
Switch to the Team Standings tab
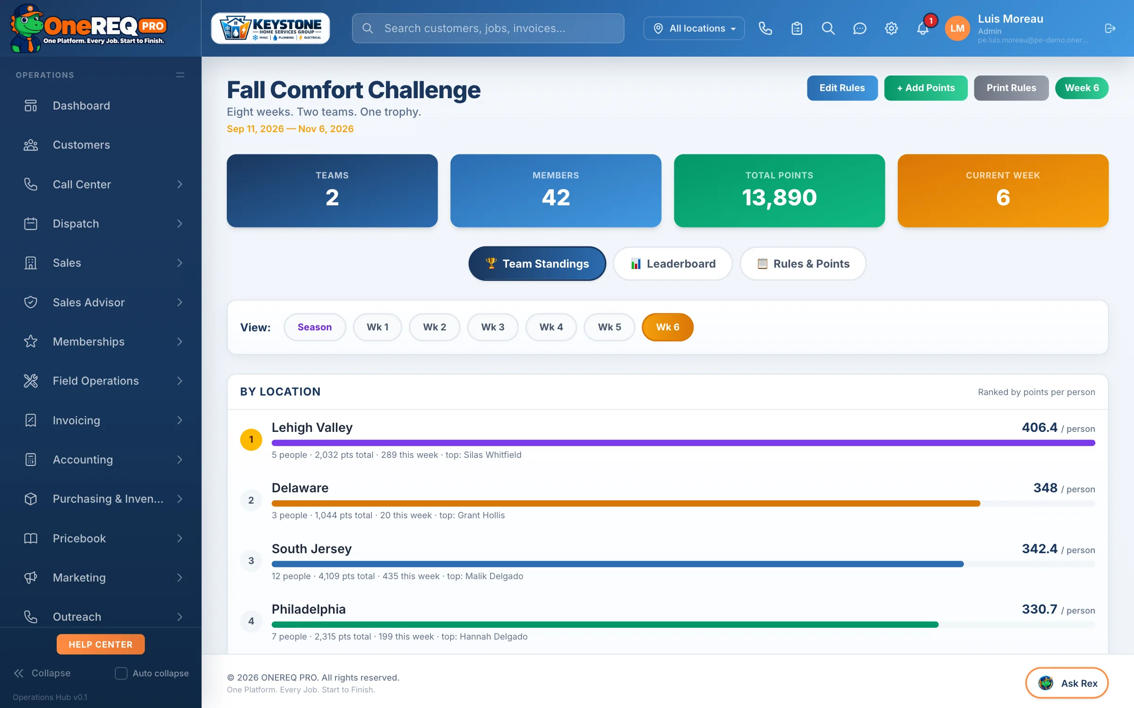click(x=537, y=263)
